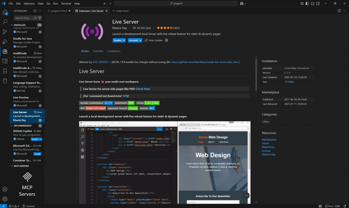The image size is (349, 208).
Task: Click the readme scrollbar thumb
Action: click(x=256, y=75)
